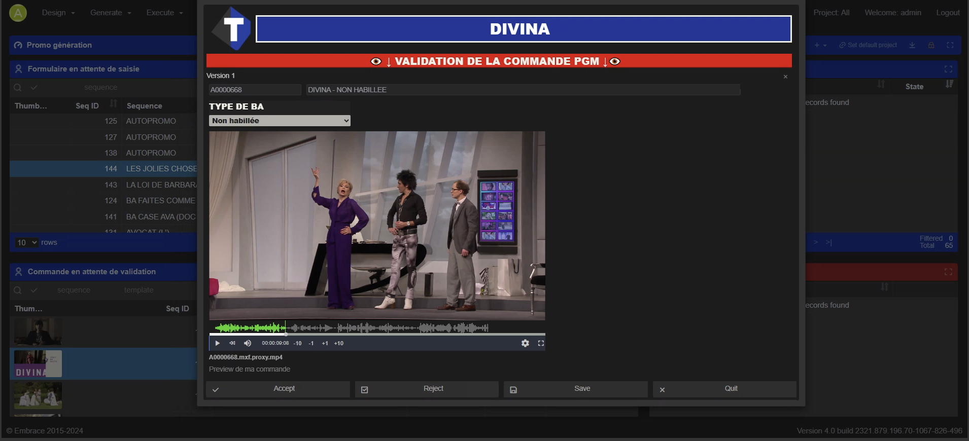Select row 141 BA CASE AVA

(103, 217)
